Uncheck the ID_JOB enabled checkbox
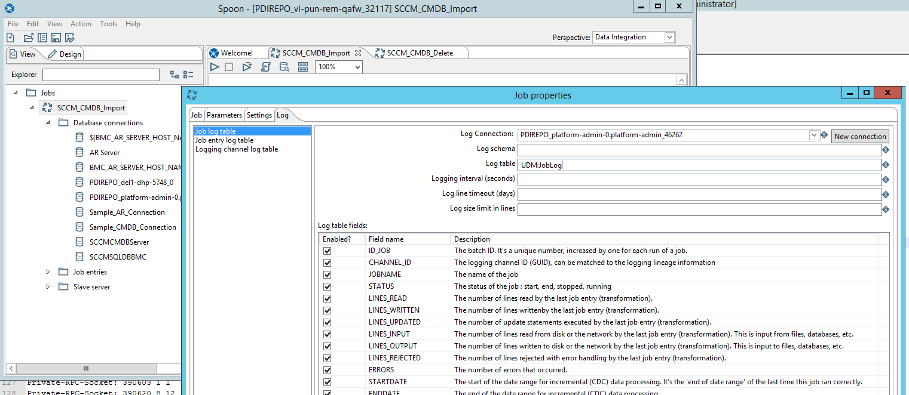Viewport: 909px width, 395px height. tap(327, 251)
